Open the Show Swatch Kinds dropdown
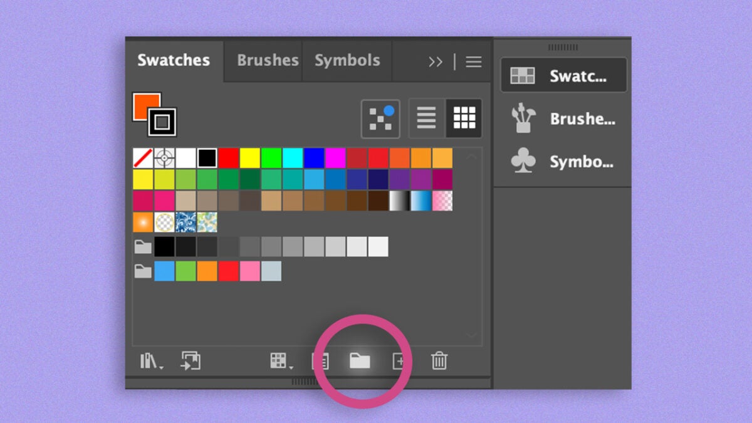Image resolution: width=752 pixels, height=423 pixels. click(x=280, y=361)
